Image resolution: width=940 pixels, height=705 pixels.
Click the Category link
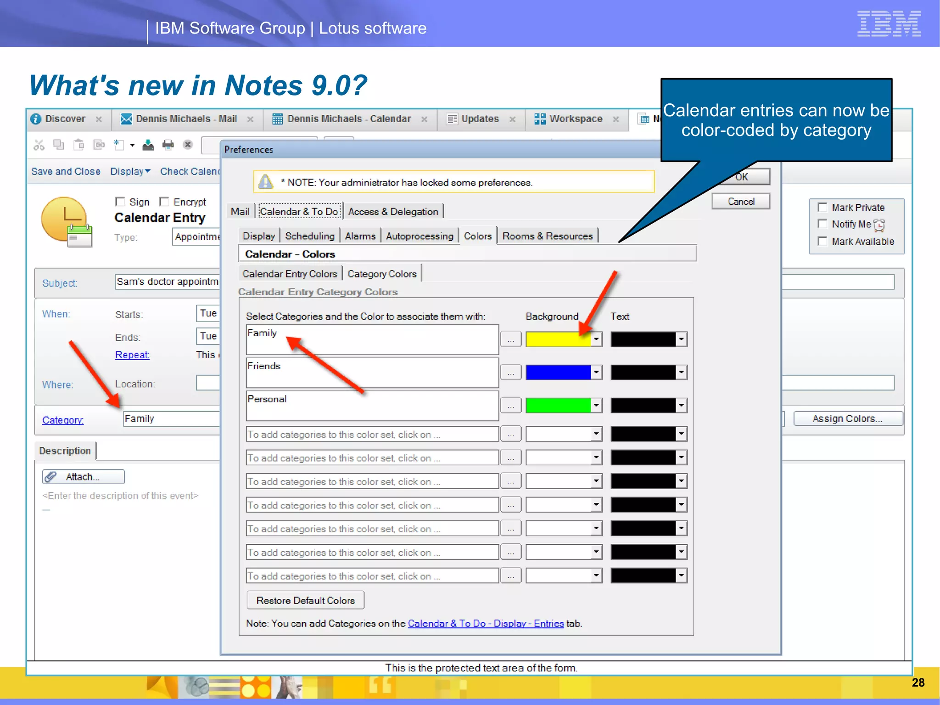coord(63,420)
